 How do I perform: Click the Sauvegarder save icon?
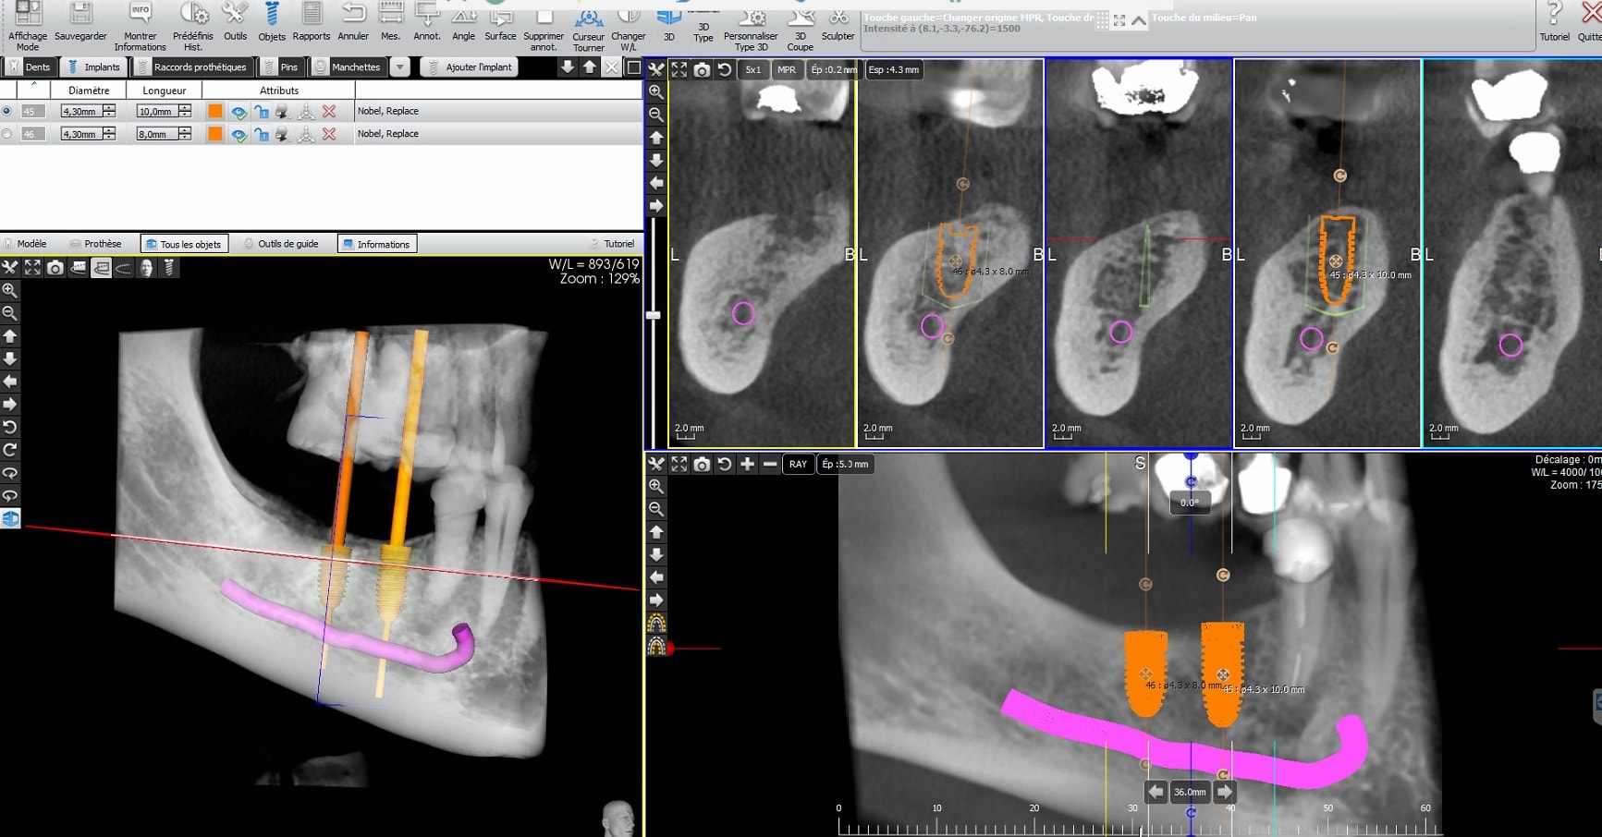[x=80, y=15]
